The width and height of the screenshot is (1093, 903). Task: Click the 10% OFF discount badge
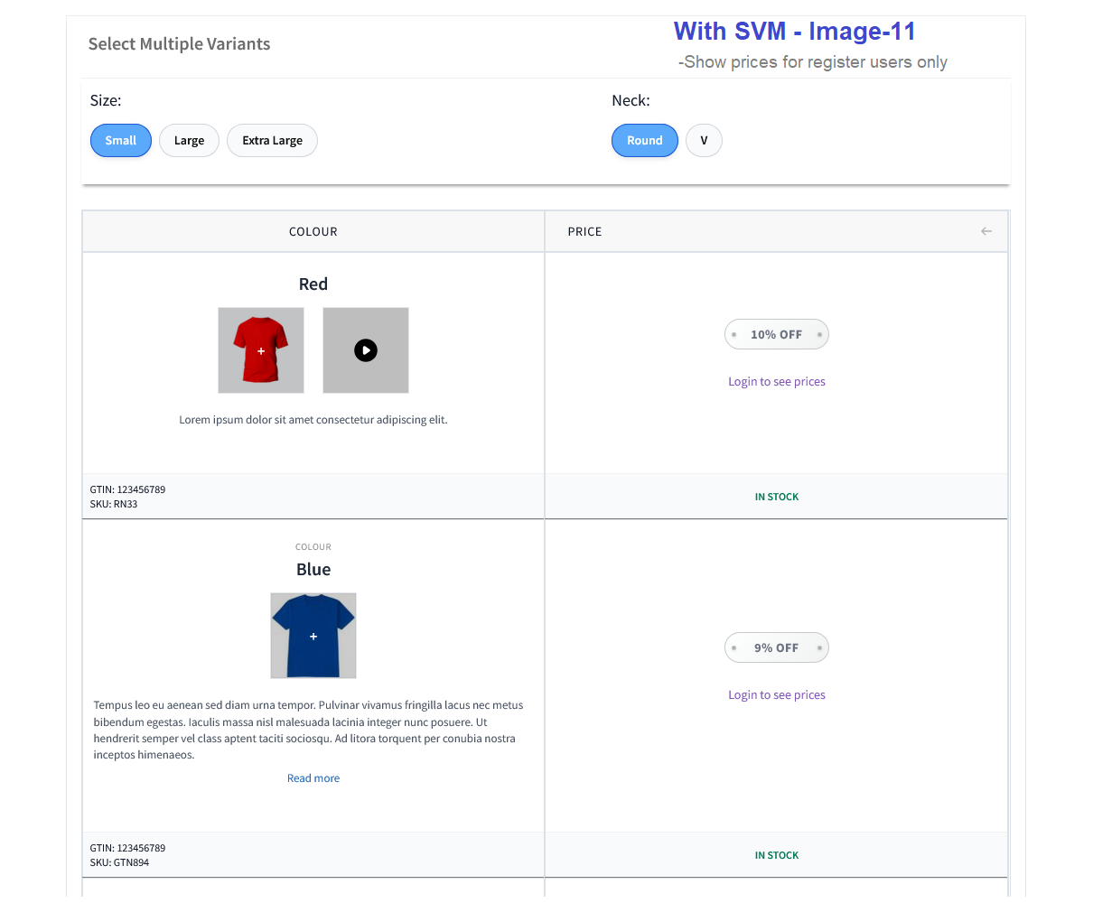(777, 334)
